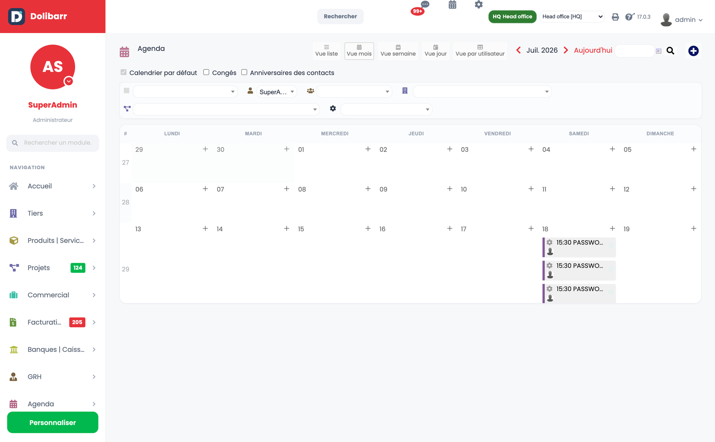The height and width of the screenshot is (442, 715).
Task: Click the Produits box icon in sidebar
Action: [x=14, y=240]
